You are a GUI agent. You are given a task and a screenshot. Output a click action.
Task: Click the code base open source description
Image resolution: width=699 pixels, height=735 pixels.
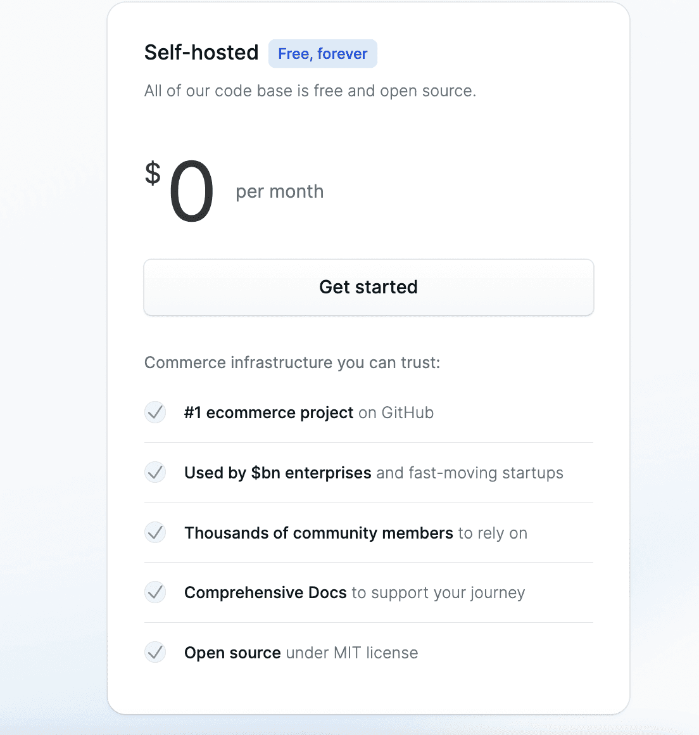[x=310, y=91]
